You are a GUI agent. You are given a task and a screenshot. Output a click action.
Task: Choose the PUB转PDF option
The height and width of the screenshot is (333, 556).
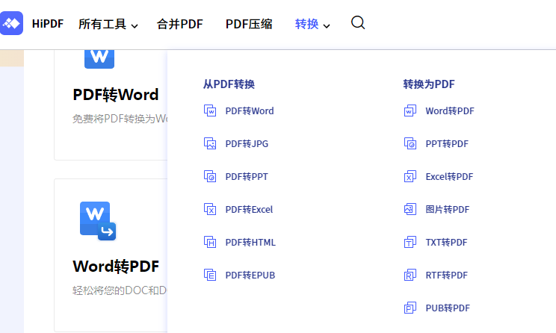coord(448,308)
